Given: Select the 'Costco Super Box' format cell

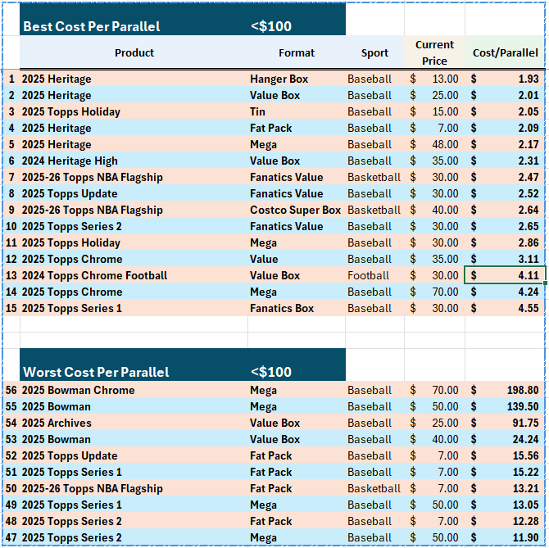Looking at the screenshot, I should [x=297, y=210].
